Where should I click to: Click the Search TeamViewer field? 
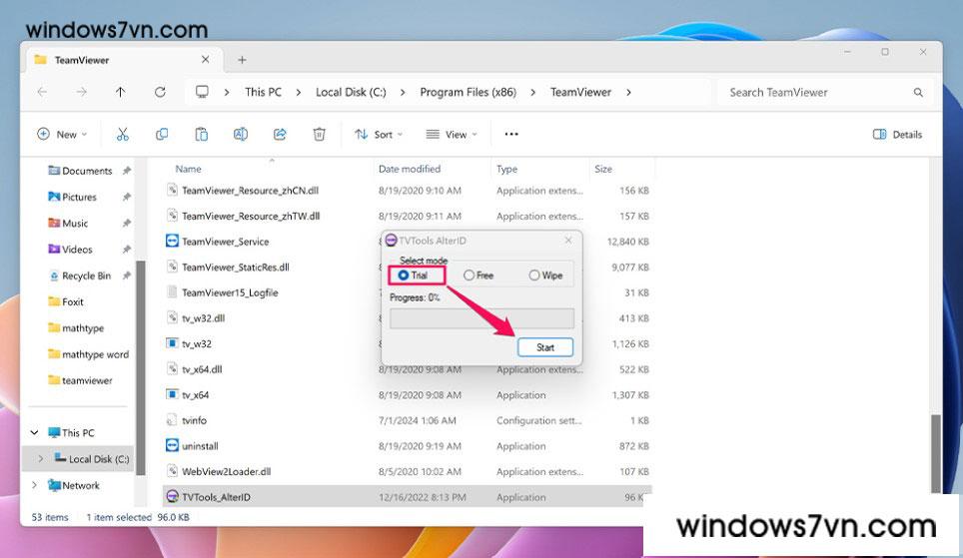click(825, 92)
